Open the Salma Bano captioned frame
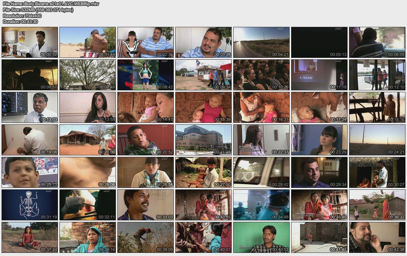 pyautogui.click(x=88, y=237)
